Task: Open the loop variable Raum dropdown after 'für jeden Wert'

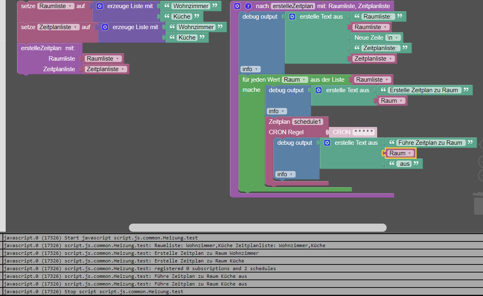Action: 295,80
